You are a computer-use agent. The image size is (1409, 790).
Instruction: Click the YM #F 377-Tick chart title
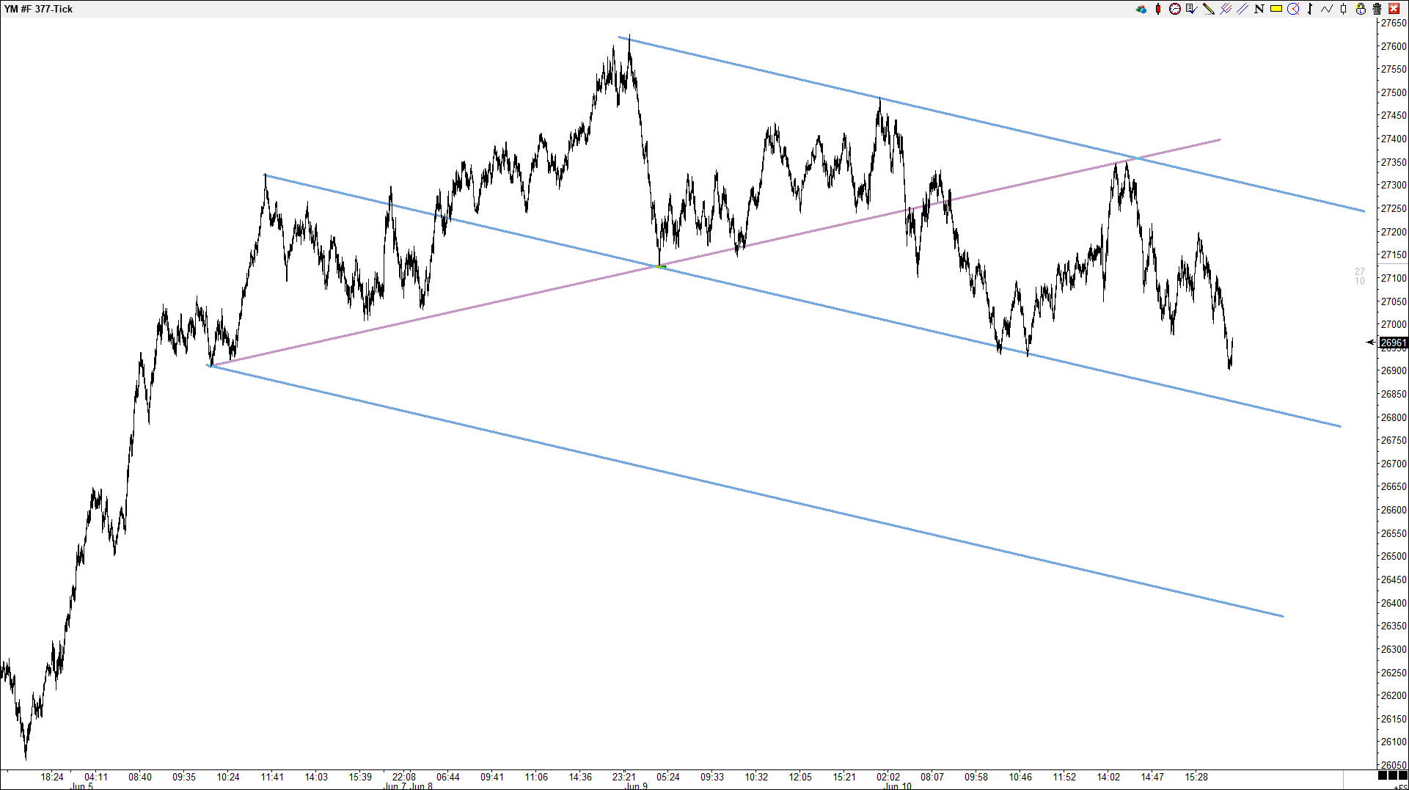39,9
